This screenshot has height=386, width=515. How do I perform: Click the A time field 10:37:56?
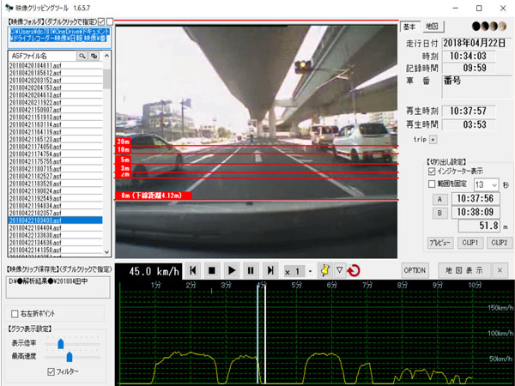[x=476, y=199]
